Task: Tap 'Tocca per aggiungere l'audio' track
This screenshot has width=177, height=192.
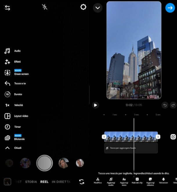Action: tap(131, 148)
